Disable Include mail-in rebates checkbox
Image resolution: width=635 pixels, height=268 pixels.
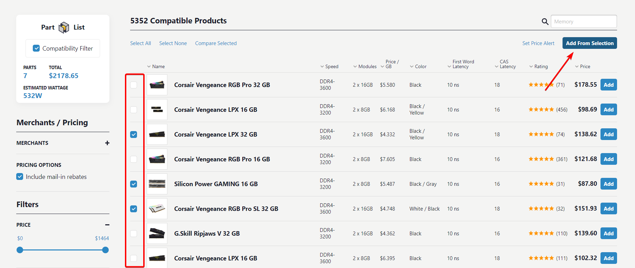[x=20, y=176]
